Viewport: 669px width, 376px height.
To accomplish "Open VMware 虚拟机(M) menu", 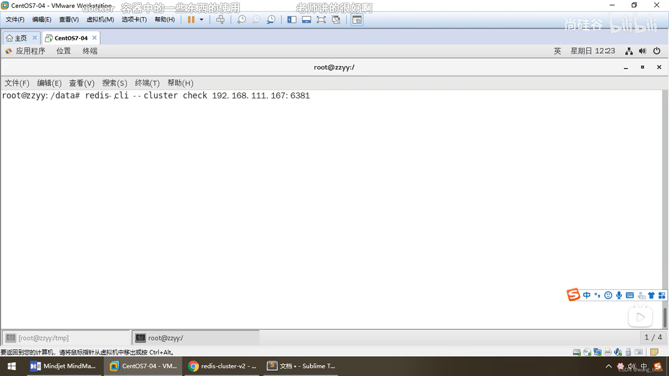I will coord(100,19).
